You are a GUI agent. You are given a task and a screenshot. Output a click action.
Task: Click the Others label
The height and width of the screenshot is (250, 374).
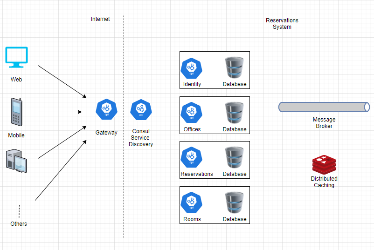pyautogui.click(x=19, y=224)
